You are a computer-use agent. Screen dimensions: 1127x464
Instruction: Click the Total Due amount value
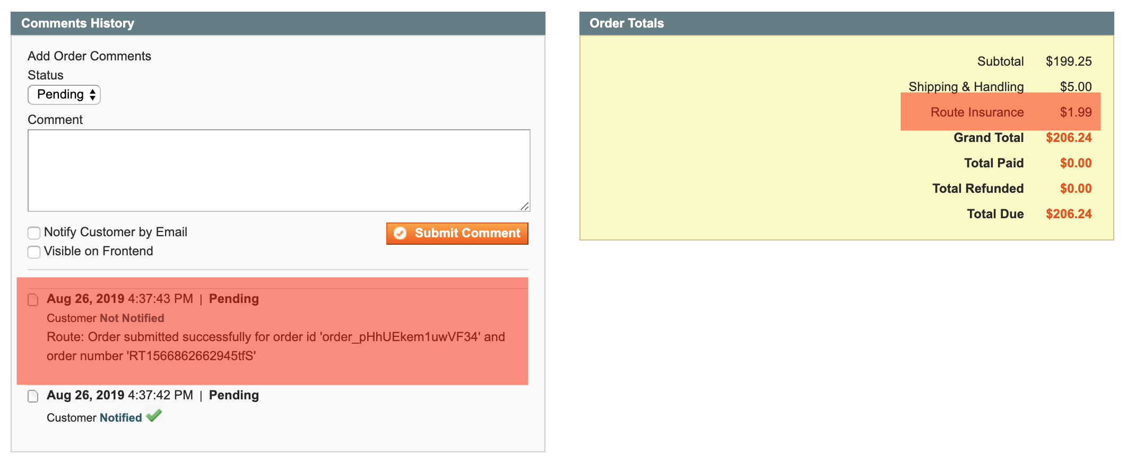click(1068, 214)
